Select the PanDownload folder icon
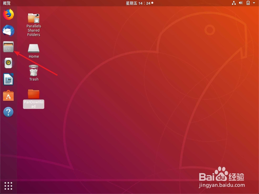This screenshot has width=259, height=194. (x=33, y=94)
